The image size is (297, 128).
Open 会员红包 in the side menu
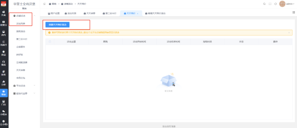21,78
